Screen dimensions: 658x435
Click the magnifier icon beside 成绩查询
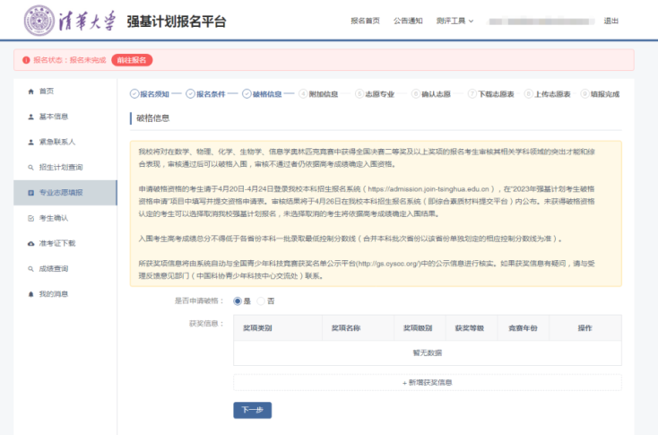30,269
